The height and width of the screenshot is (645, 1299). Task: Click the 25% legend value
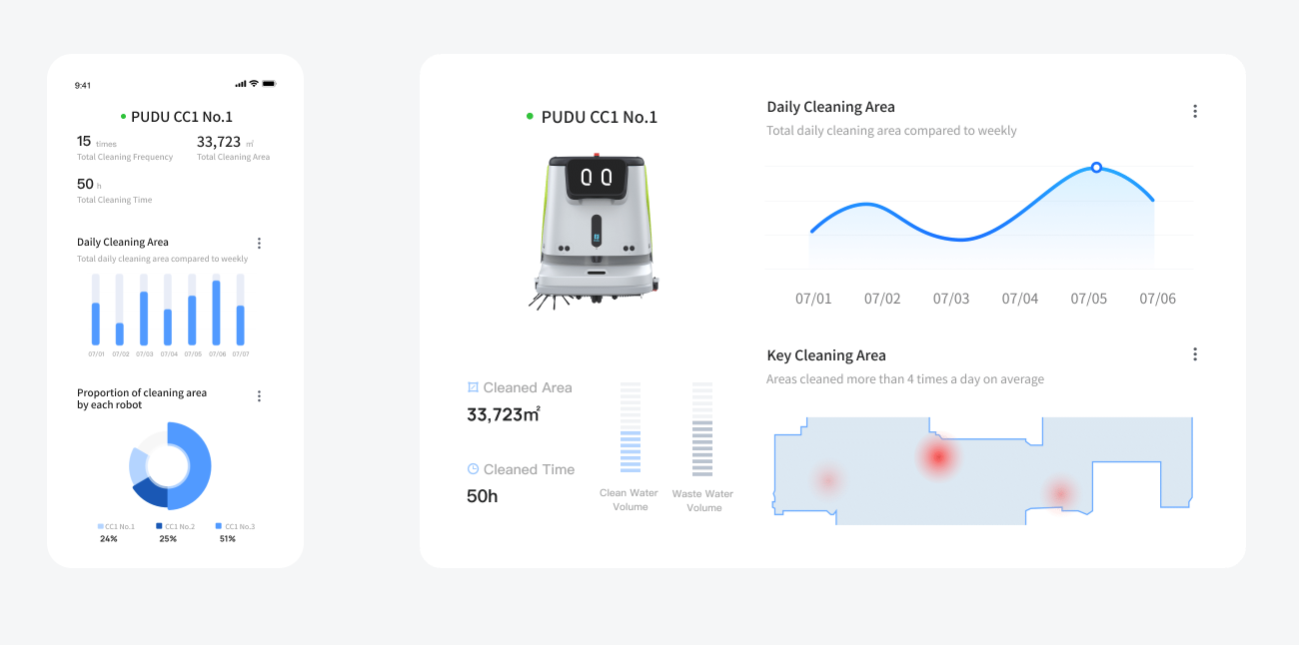pos(168,538)
